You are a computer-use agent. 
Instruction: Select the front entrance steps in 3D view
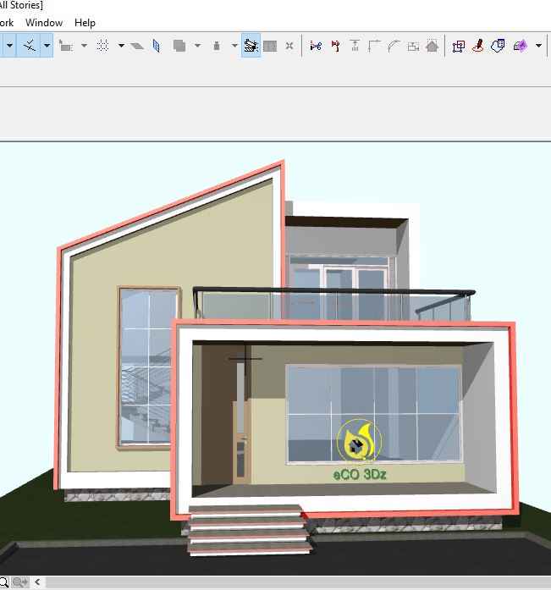tap(248, 530)
